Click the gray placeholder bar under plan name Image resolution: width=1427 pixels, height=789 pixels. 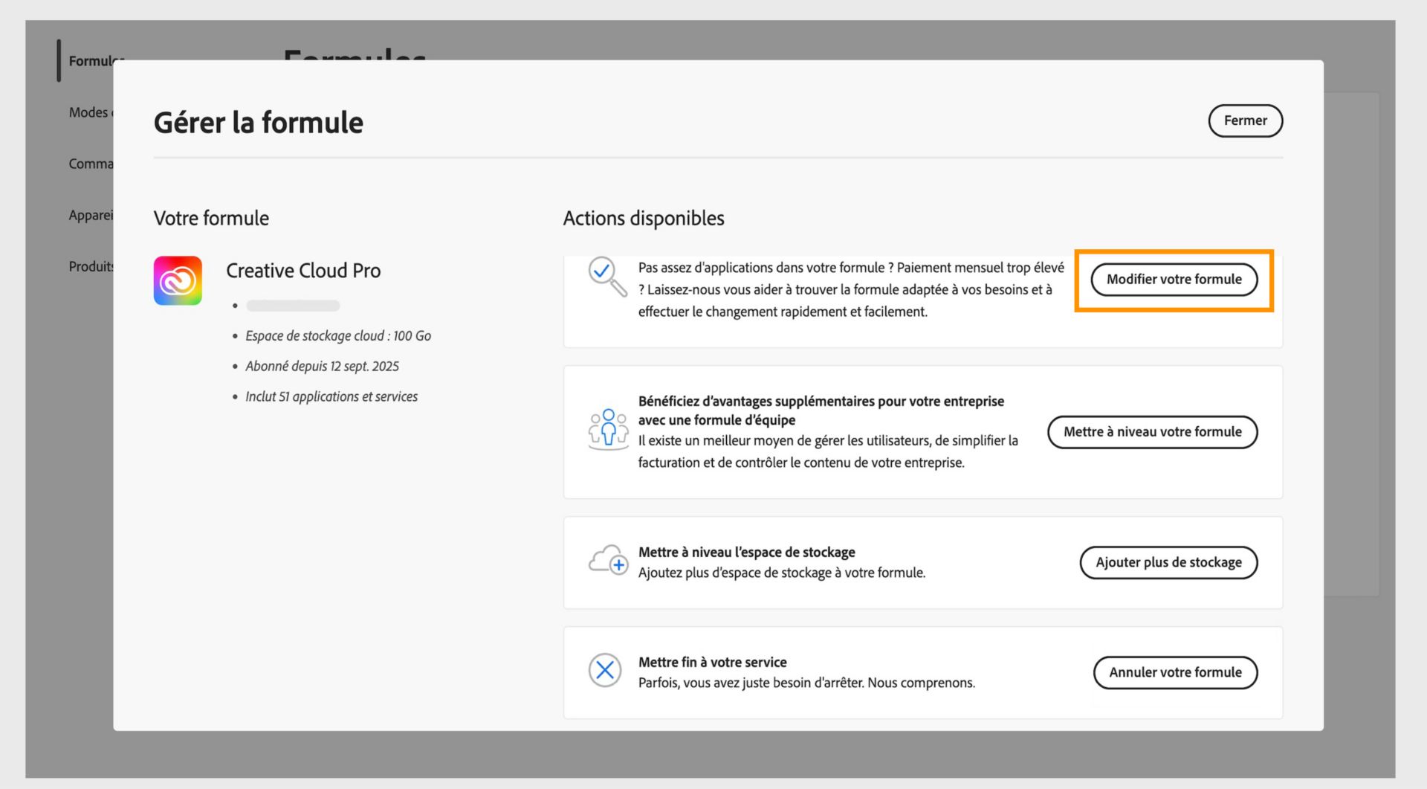pos(293,306)
